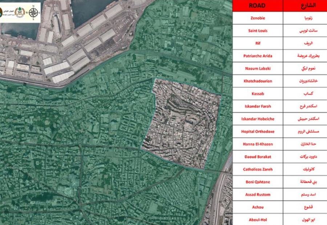Choose Saint Louis in the road list
Viewport: 327px width, 225px height.
click(x=257, y=31)
